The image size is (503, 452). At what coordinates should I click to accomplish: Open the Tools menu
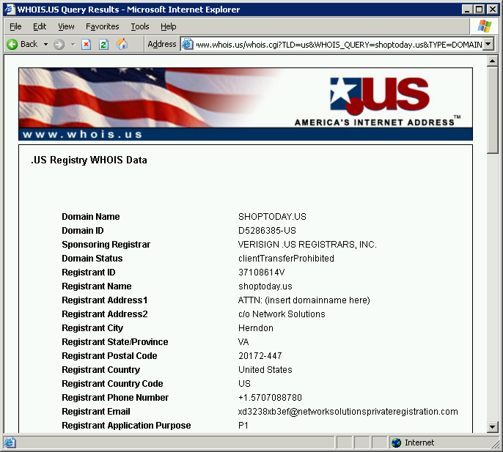140,26
